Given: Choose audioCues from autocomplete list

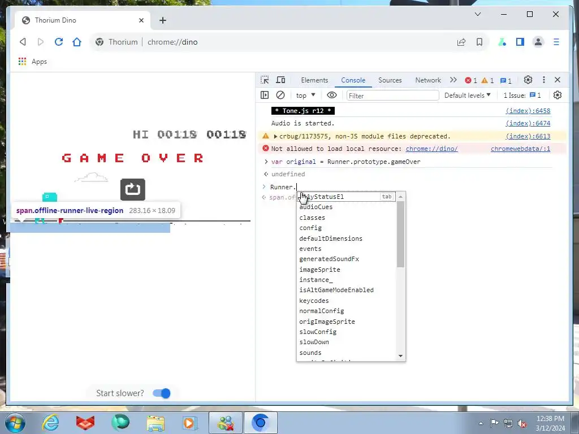Looking at the screenshot, I should click(x=347, y=207).
